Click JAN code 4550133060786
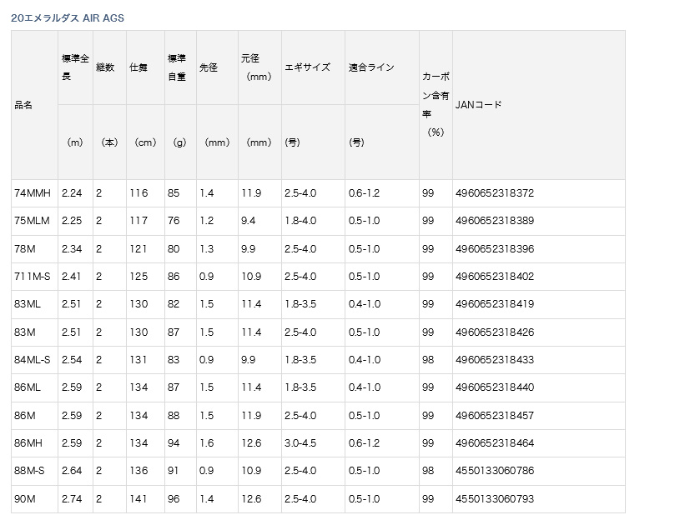Viewport: 680px width, 525px height. point(495,471)
